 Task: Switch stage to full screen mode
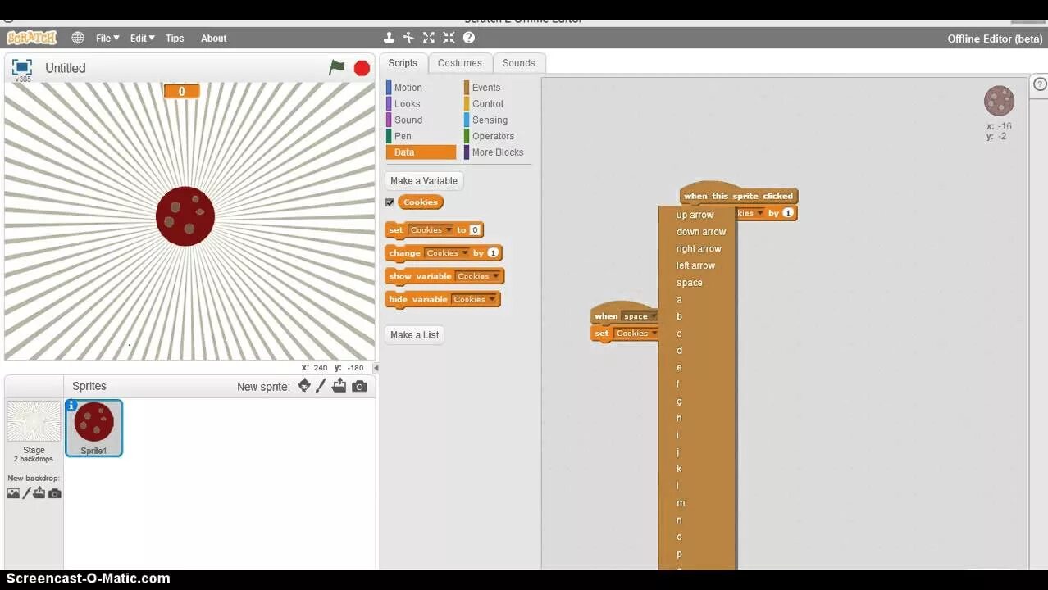[x=22, y=66]
